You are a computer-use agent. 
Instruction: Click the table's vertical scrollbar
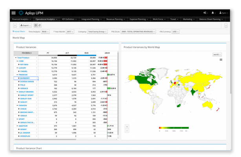pos(118,93)
